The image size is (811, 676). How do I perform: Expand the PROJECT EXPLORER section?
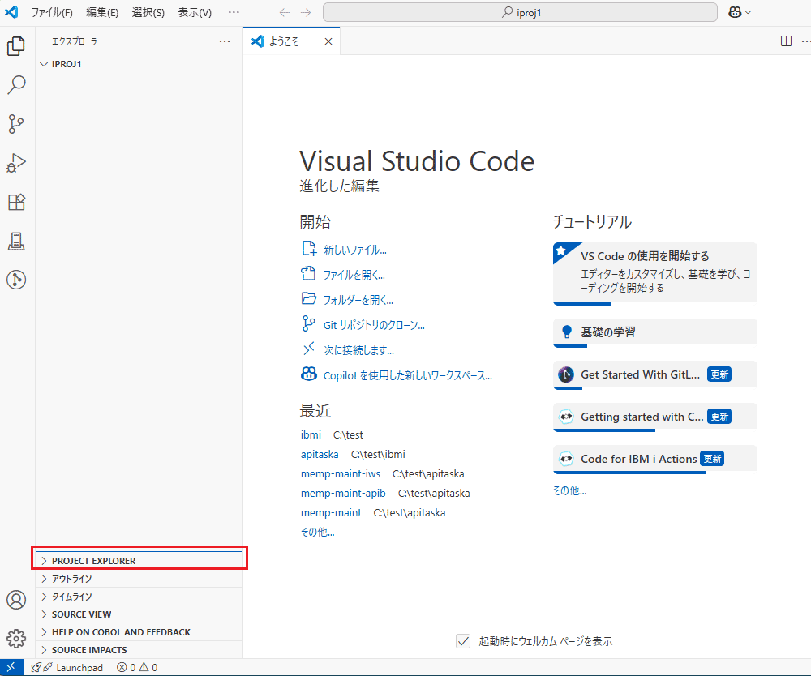coord(93,561)
